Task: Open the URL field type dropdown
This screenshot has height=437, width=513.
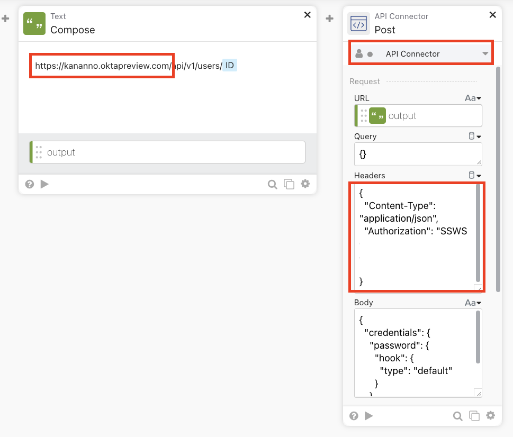Action: pos(473,98)
